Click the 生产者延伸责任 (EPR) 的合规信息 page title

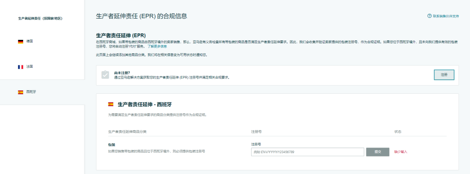141,16
